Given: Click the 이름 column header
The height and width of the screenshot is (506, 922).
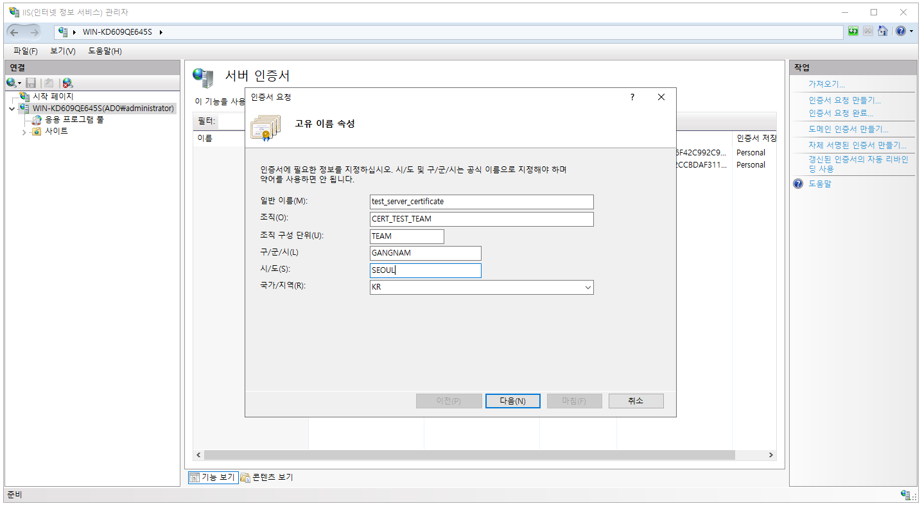Looking at the screenshot, I should click(x=219, y=138).
